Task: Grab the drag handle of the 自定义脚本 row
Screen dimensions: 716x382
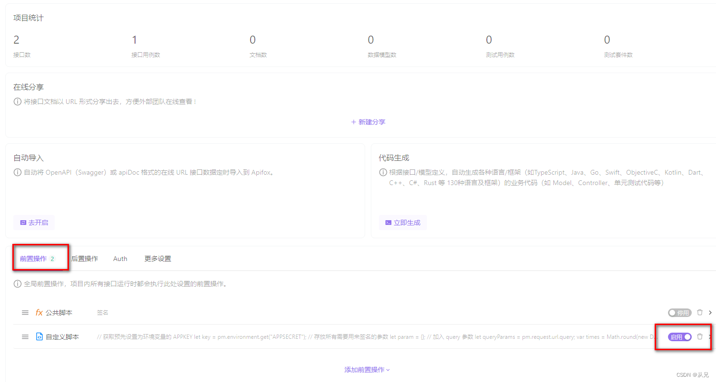Action: 25,337
